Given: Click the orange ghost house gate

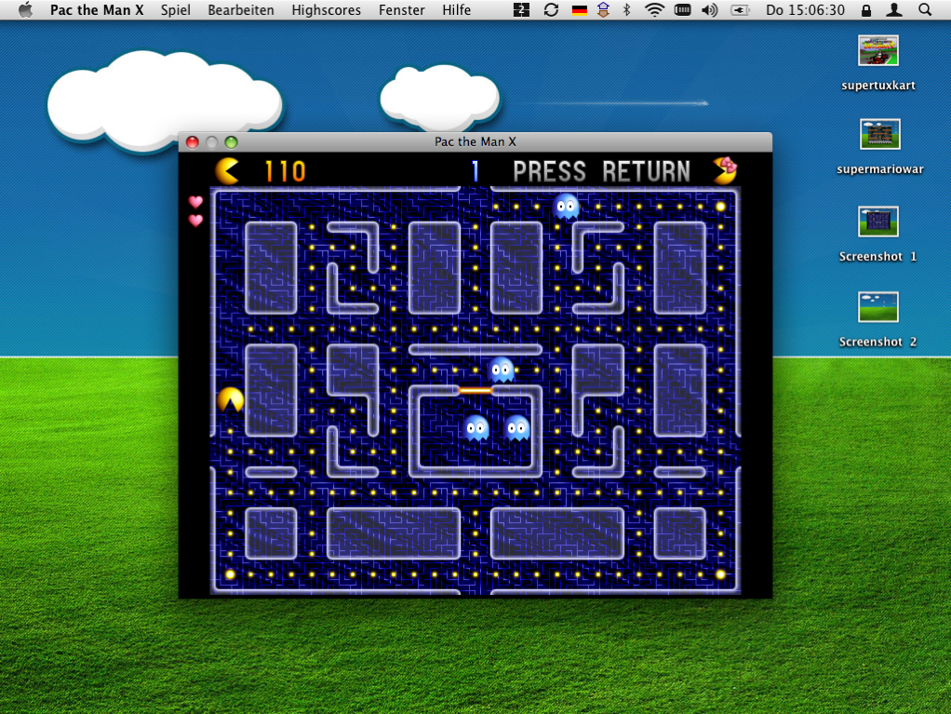Looking at the screenshot, I should tap(475, 391).
